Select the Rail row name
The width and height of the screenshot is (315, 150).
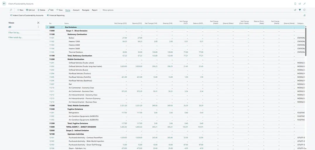coord(70,84)
